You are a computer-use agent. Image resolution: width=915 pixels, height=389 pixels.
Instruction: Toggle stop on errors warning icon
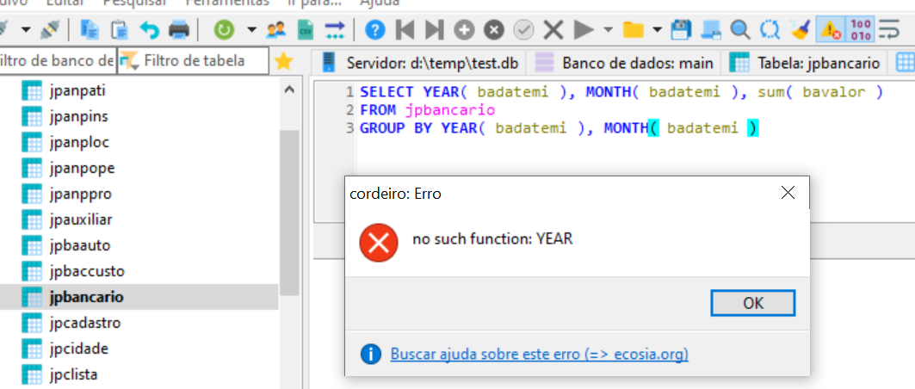830,29
